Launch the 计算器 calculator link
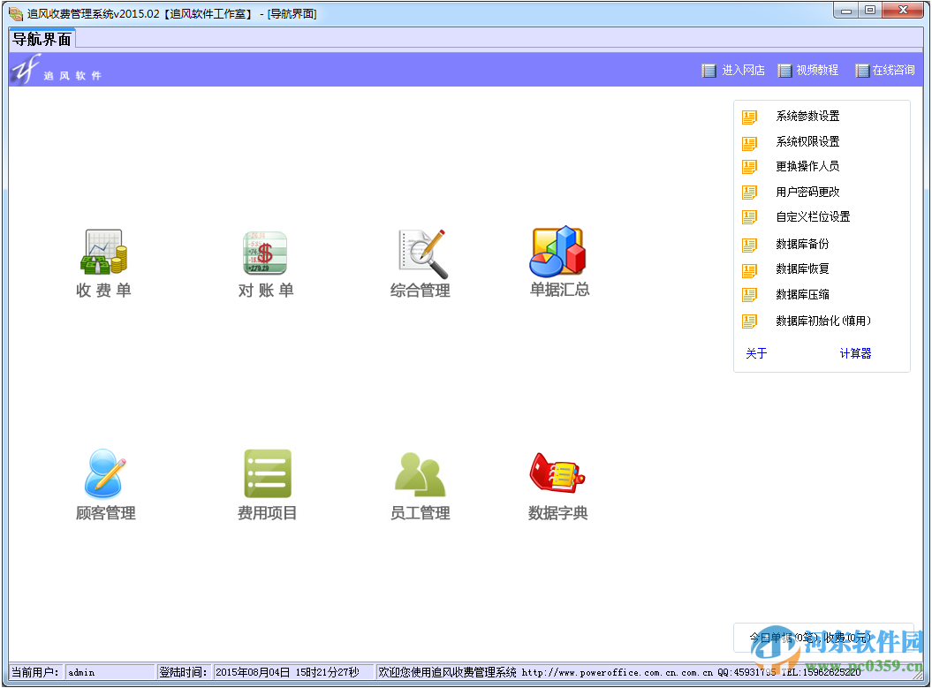The width and height of the screenshot is (932, 688). [855, 353]
